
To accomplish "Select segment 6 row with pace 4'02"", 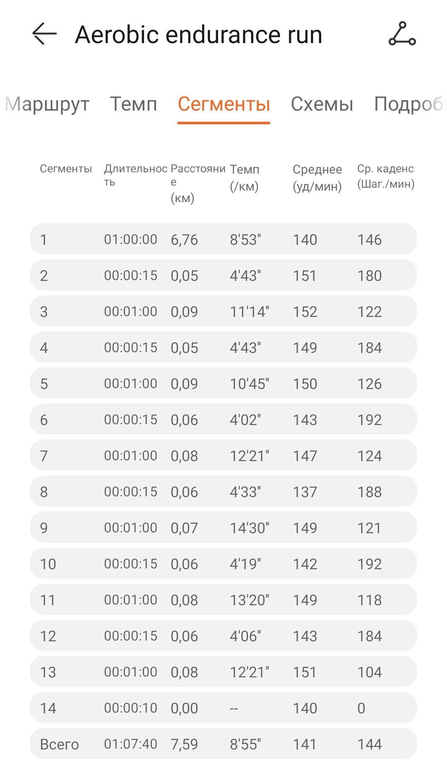I will pos(223,419).
